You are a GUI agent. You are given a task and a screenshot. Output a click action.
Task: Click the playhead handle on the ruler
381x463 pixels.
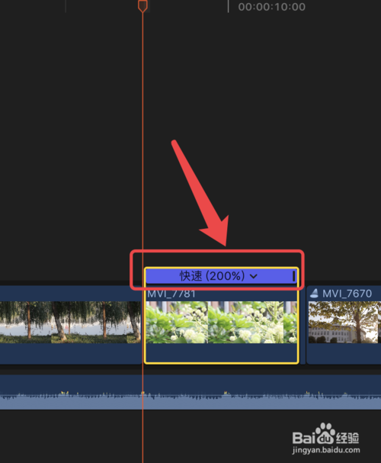point(142,5)
